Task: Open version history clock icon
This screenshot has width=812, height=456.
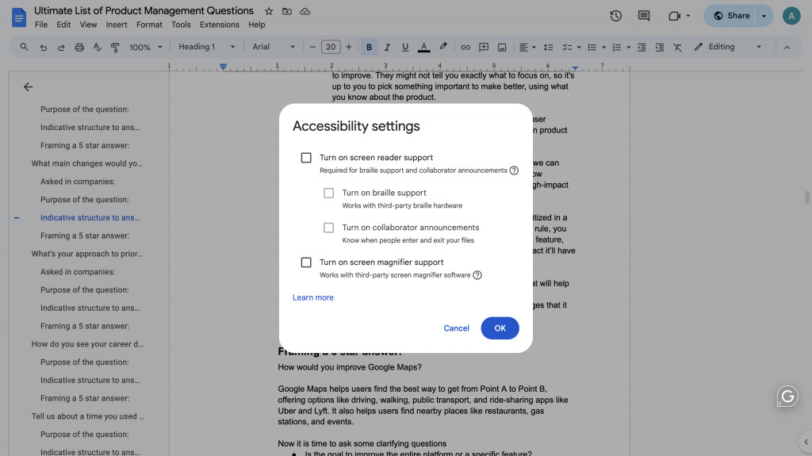Action: [x=615, y=16]
